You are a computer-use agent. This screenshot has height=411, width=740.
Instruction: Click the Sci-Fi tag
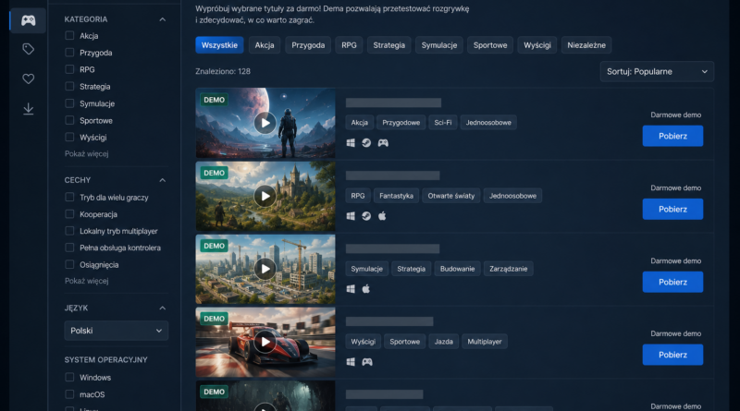click(x=443, y=123)
